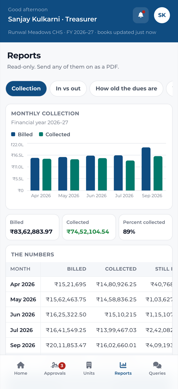
Task: Go to Home tab
Action: 21,369
